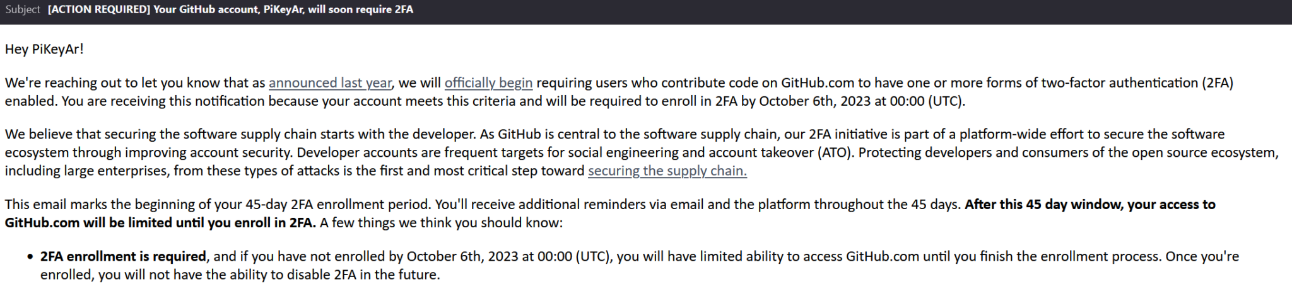The image size is (1292, 284).
Task: Open the 'announced last year' link
Action: point(330,82)
